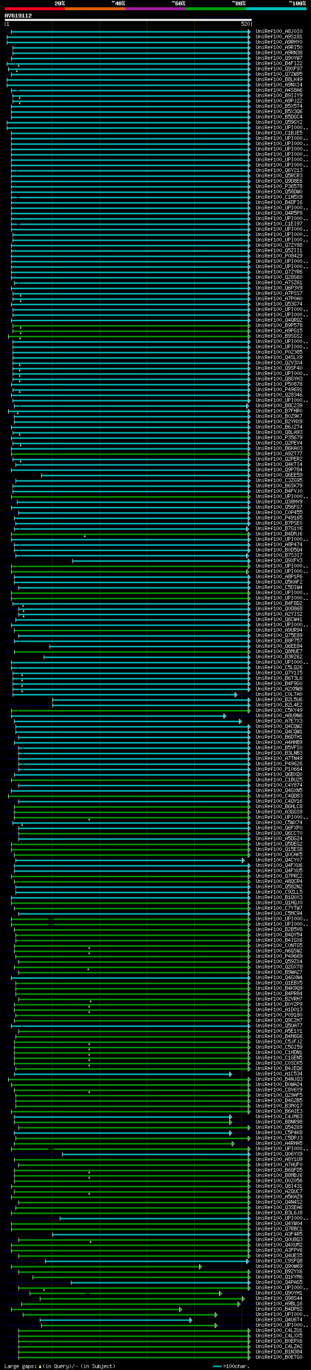Open hit UniRef100_A9RHY0
This screenshot has width=311, height=1370.
point(279,42)
